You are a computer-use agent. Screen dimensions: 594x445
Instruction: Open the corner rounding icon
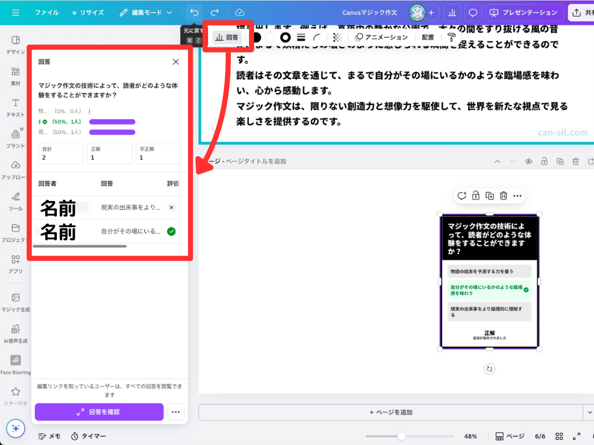click(317, 37)
